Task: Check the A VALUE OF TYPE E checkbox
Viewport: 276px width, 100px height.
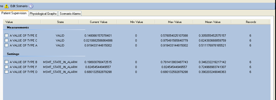Action: [7, 36]
